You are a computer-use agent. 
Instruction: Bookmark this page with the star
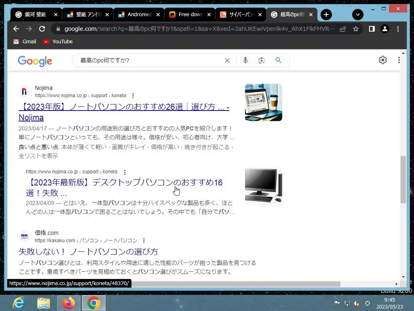tap(356, 29)
